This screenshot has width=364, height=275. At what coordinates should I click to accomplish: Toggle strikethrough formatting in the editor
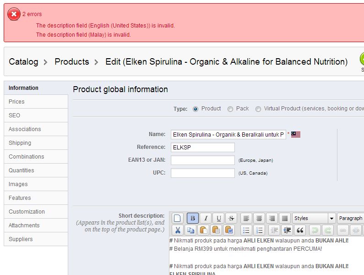(231, 218)
